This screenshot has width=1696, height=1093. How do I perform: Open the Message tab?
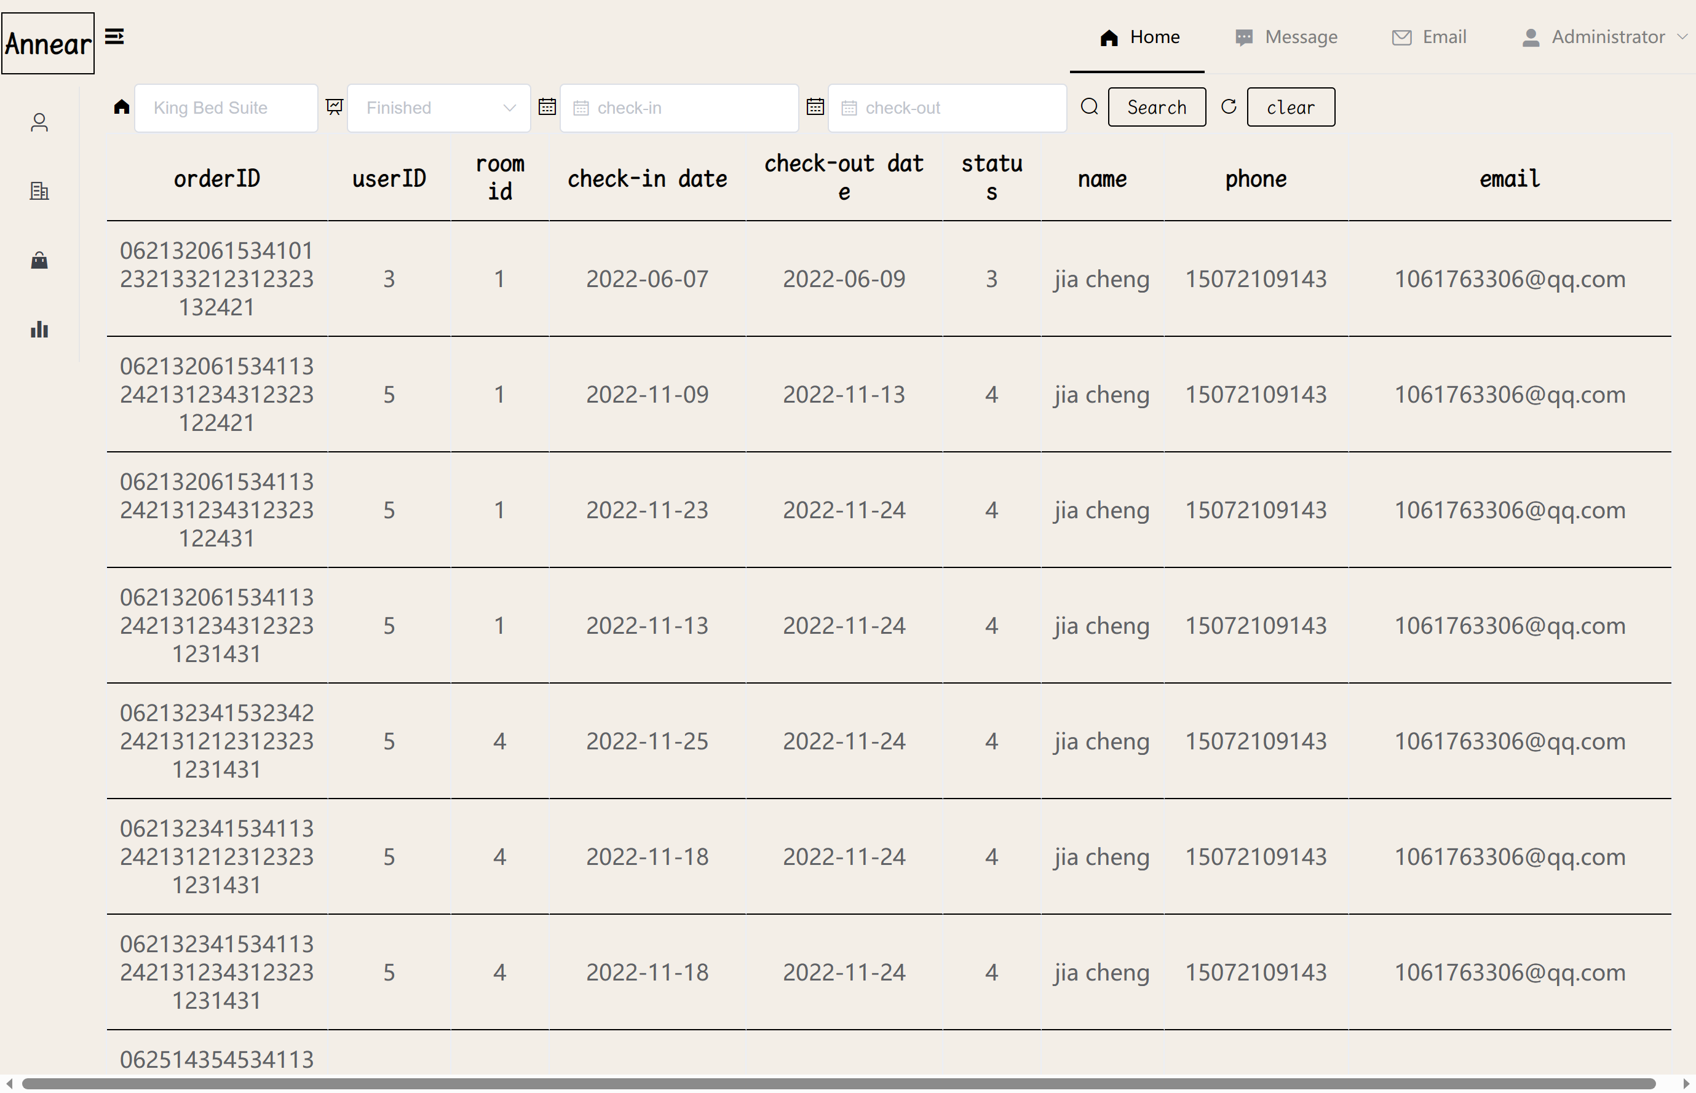click(x=1286, y=37)
